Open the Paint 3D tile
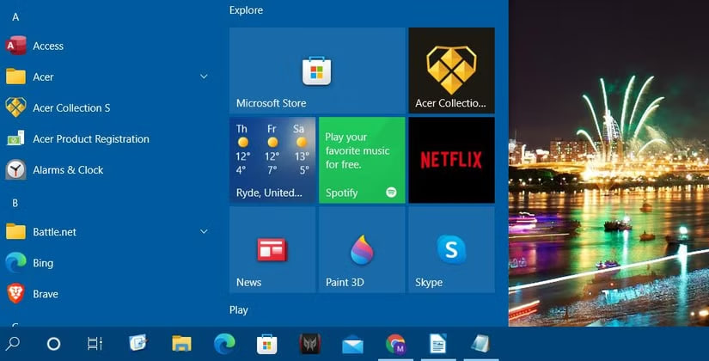 362,249
